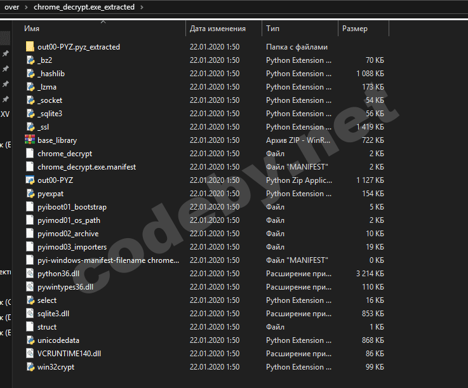Click the chrome_decrypt.exe.manifest file icon

pos(30,167)
